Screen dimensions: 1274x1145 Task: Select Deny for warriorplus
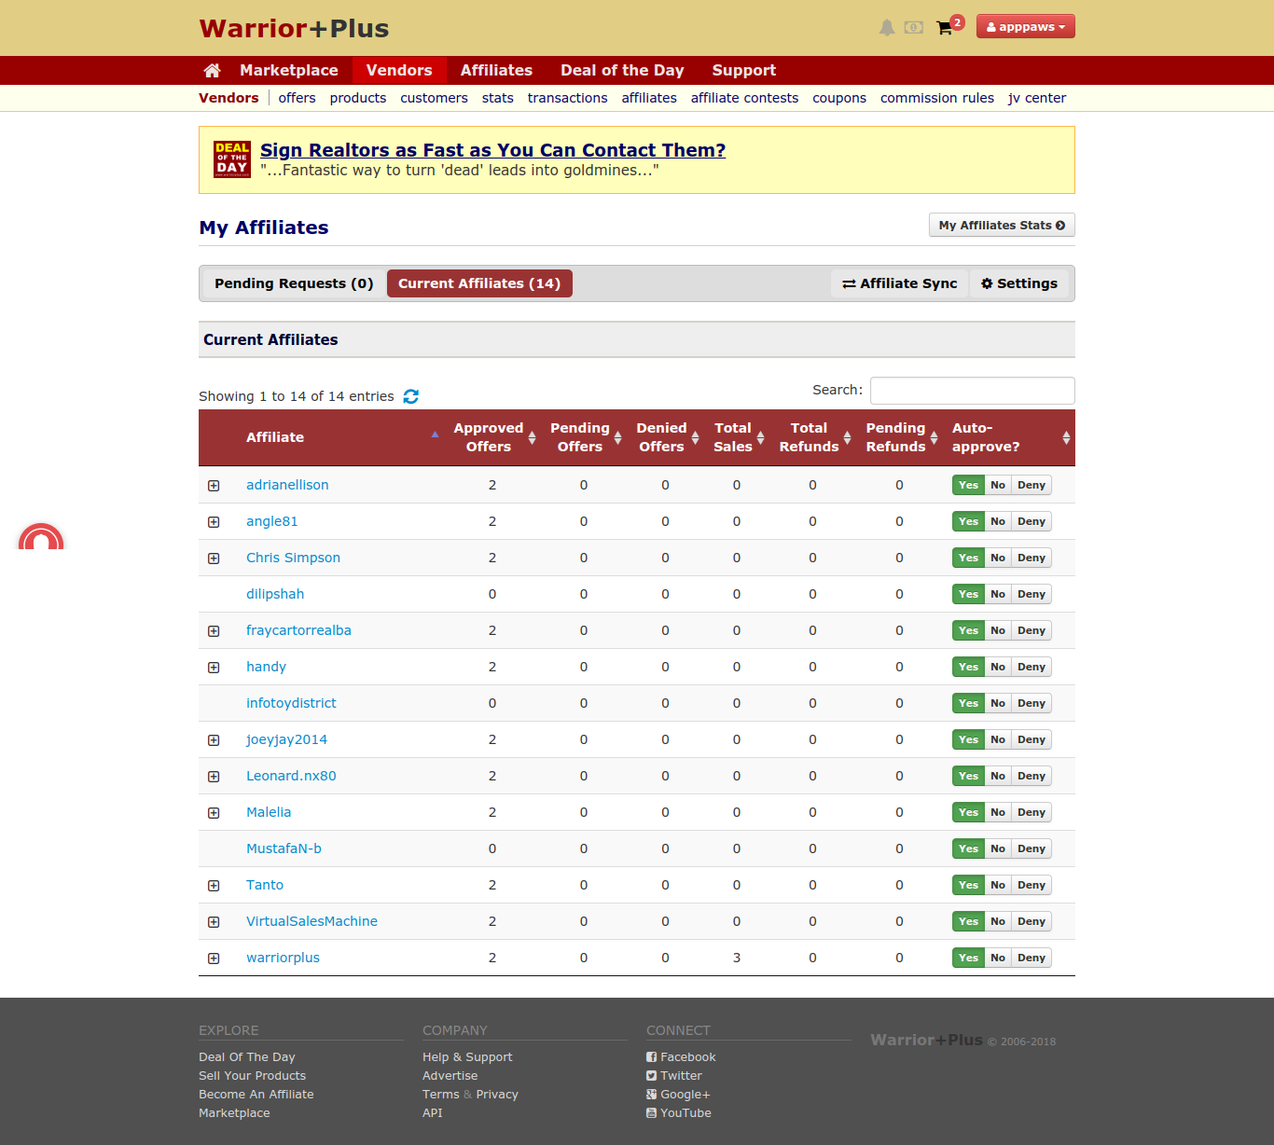tap(1032, 958)
